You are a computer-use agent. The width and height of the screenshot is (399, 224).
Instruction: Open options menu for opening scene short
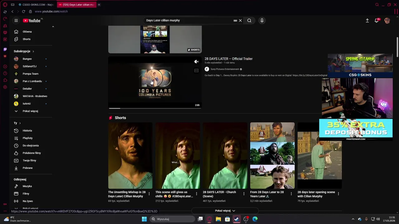338,194
